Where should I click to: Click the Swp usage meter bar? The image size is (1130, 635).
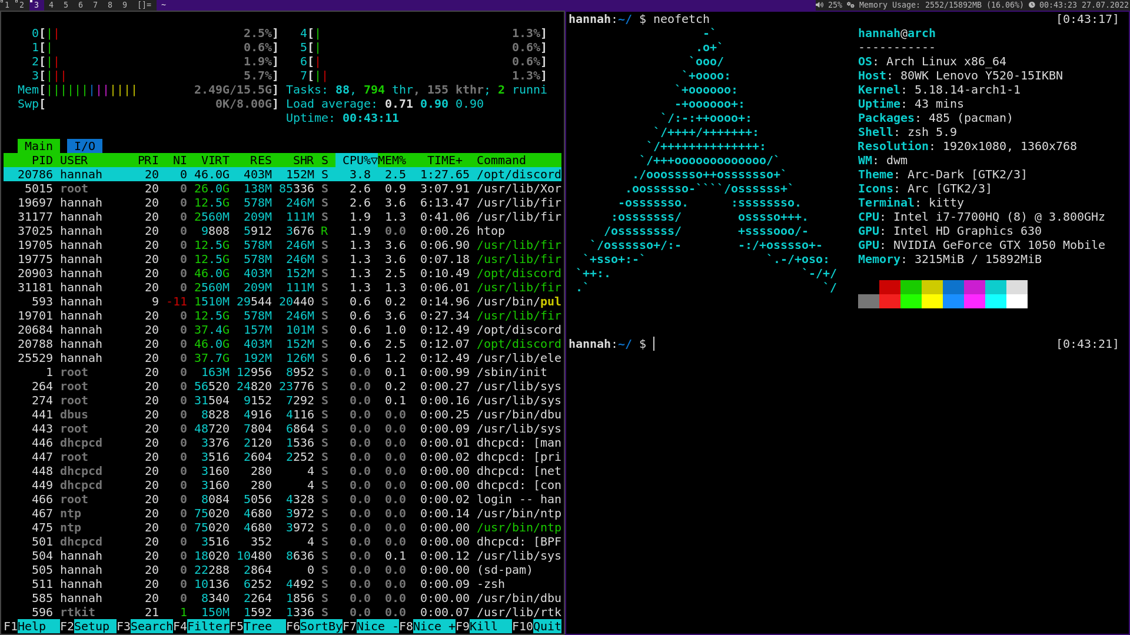click(x=148, y=104)
